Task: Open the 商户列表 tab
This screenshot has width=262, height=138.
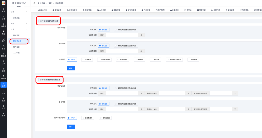Action: click(x=160, y=10)
